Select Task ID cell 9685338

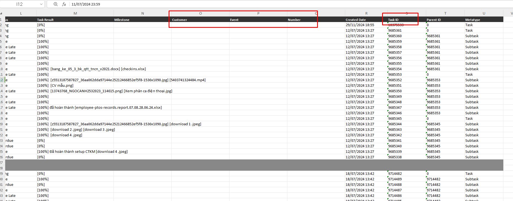(407, 157)
